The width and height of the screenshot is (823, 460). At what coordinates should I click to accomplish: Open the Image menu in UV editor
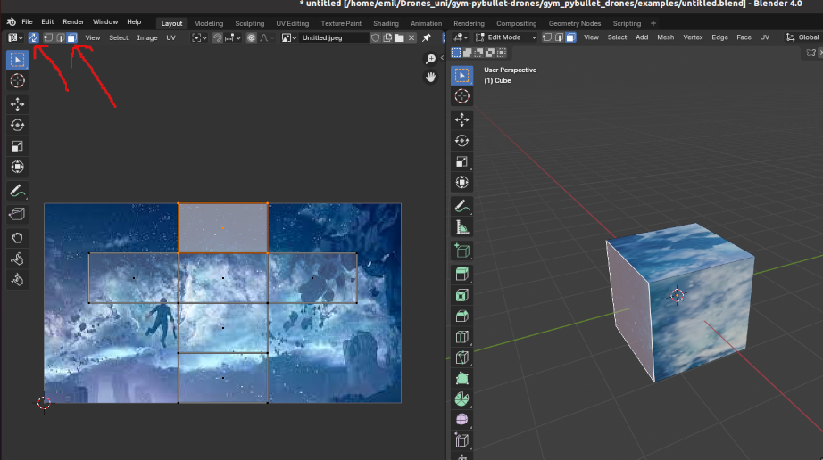pos(147,37)
